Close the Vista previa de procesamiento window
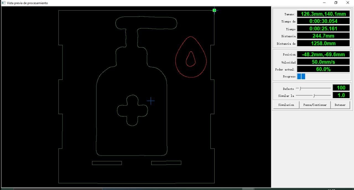354x190 pixels. point(348,3)
